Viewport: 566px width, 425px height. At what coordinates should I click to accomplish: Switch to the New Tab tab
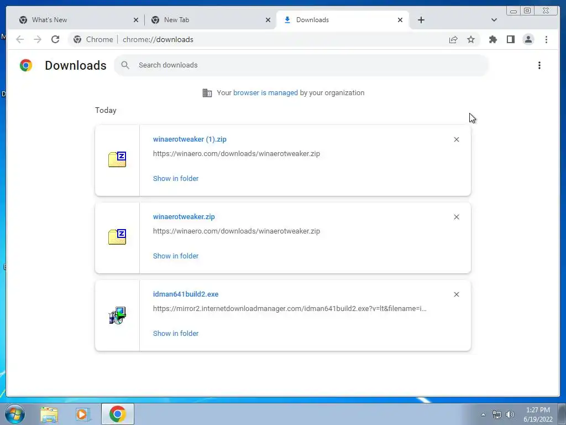pyautogui.click(x=210, y=20)
